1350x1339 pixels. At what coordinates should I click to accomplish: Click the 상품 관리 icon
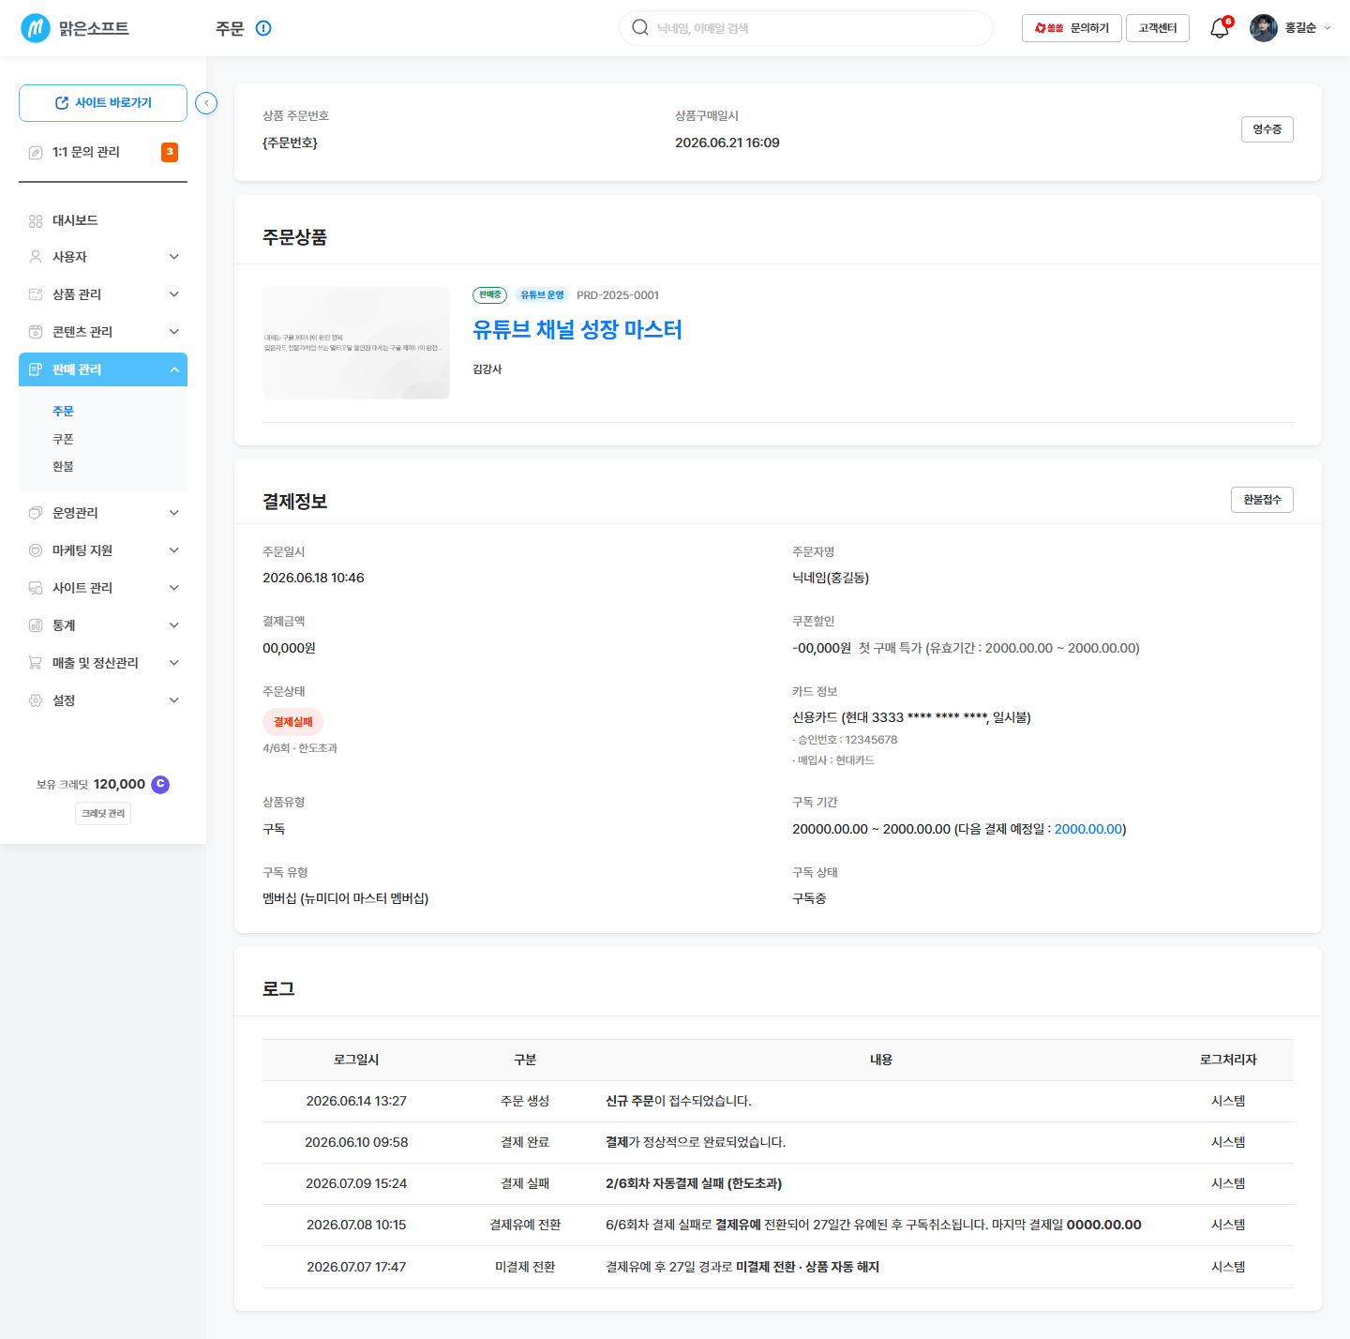point(36,294)
